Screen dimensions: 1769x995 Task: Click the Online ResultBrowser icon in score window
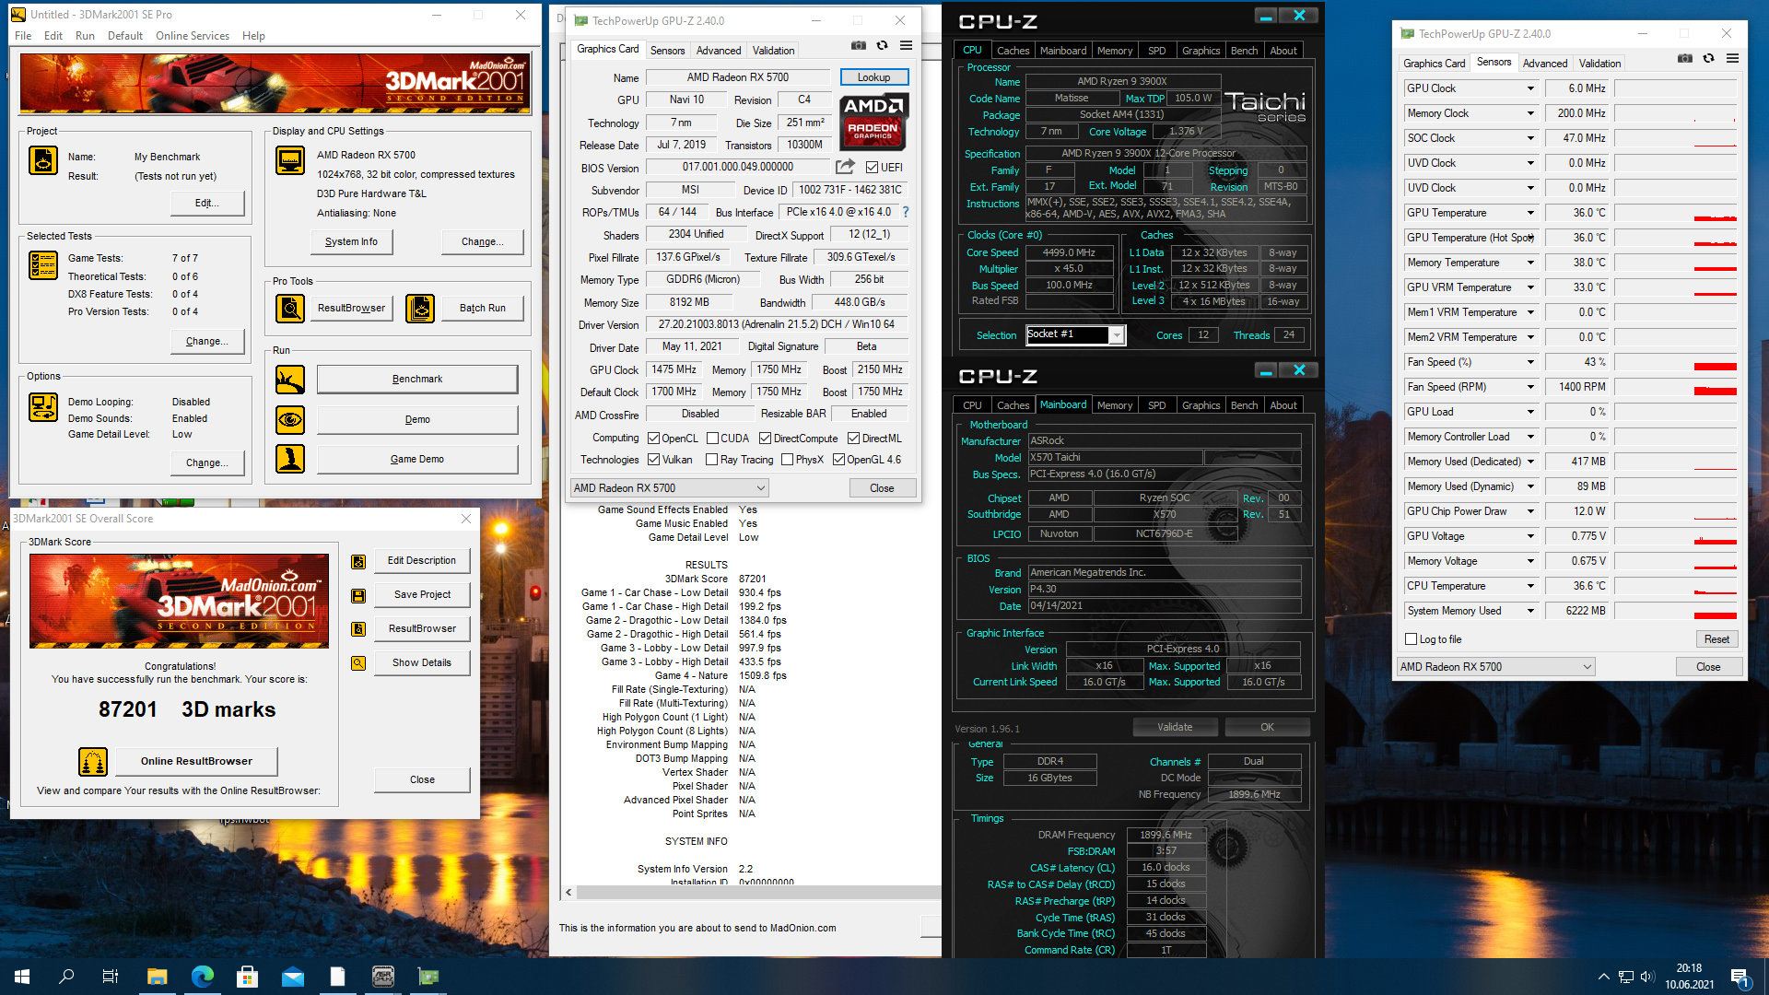[x=93, y=762]
